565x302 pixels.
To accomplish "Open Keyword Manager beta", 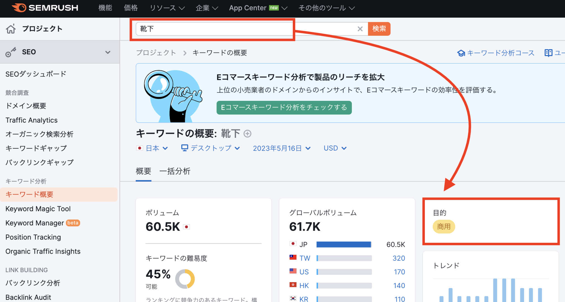I will click(43, 223).
